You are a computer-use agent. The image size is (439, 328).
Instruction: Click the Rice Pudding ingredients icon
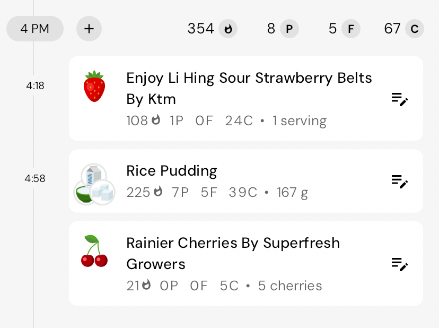pos(94,184)
